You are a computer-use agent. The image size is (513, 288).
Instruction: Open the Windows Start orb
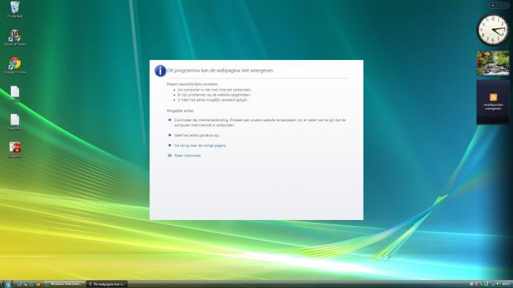[x=7, y=284]
